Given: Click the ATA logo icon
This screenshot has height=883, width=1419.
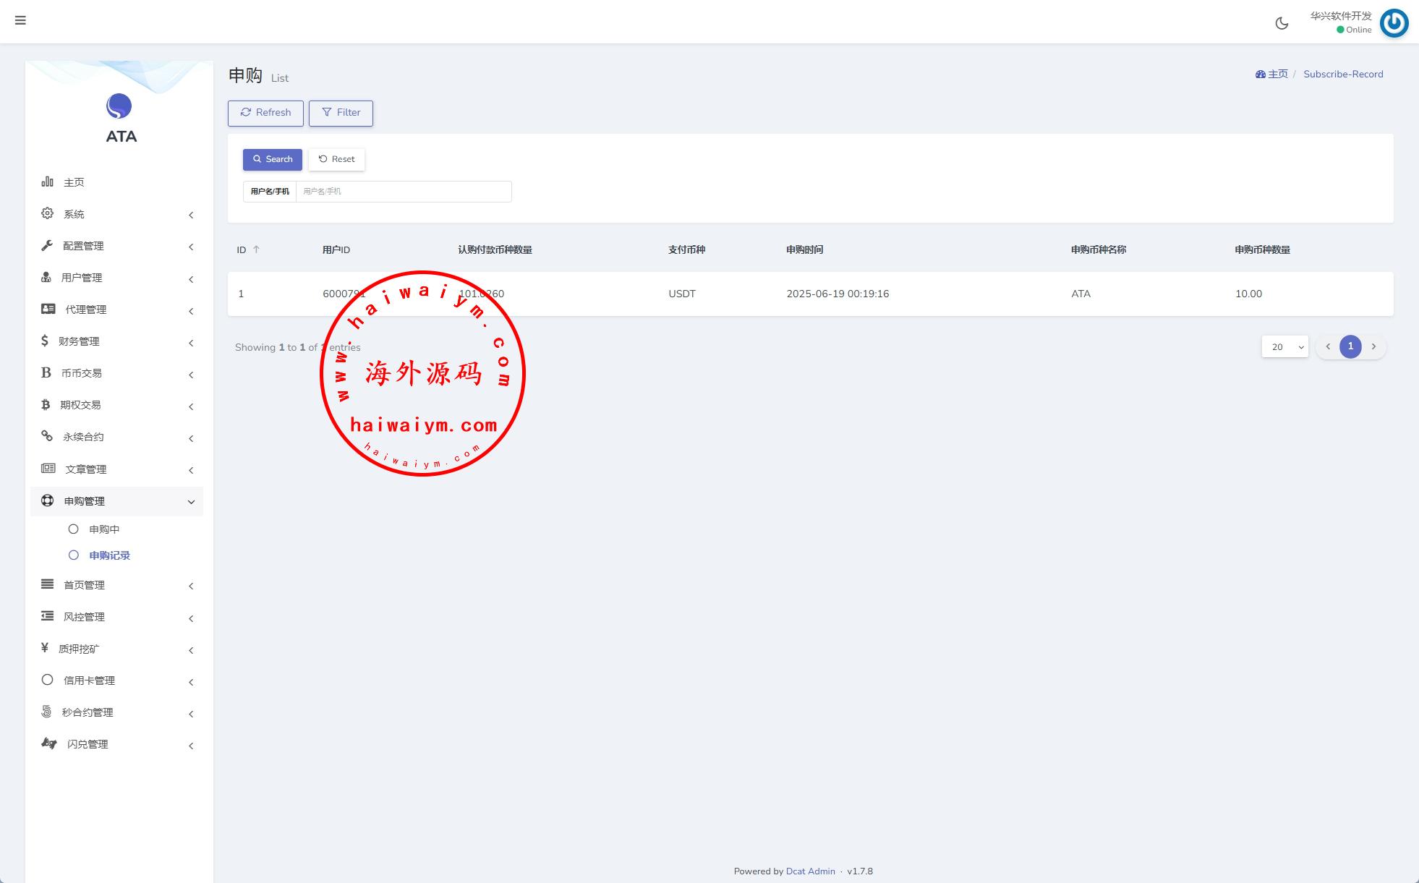Looking at the screenshot, I should [119, 106].
